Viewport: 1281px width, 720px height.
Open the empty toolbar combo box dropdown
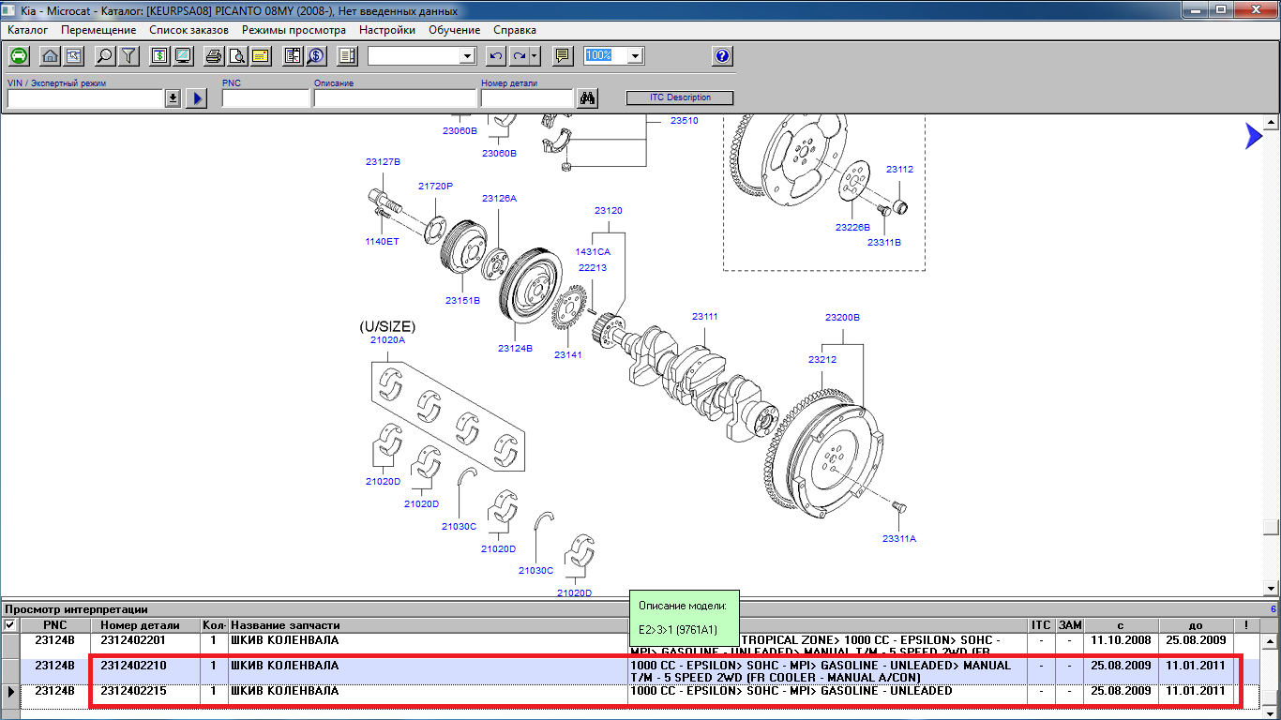[x=468, y=56]
